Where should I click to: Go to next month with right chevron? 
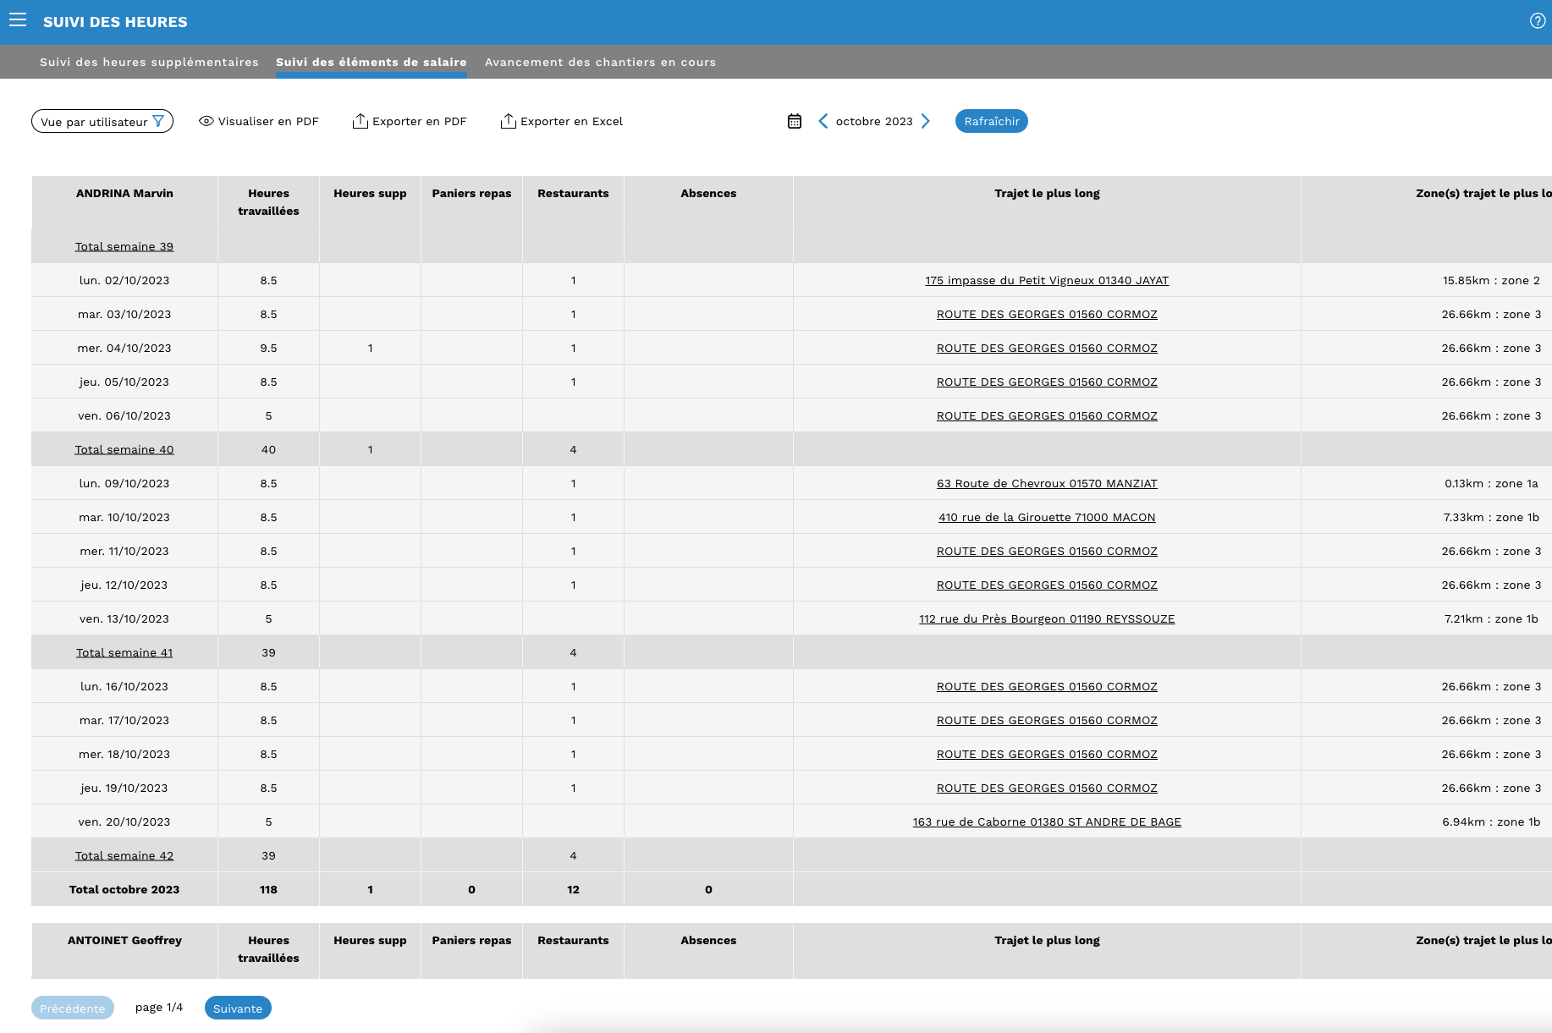click(x=926, y=121)
